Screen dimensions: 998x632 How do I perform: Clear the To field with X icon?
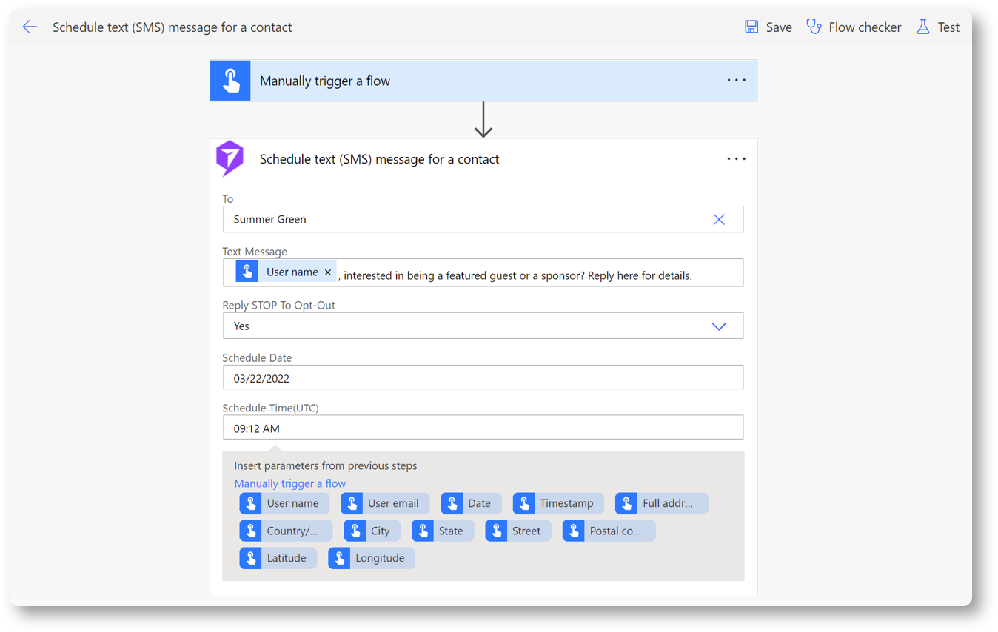coord(718,219)
